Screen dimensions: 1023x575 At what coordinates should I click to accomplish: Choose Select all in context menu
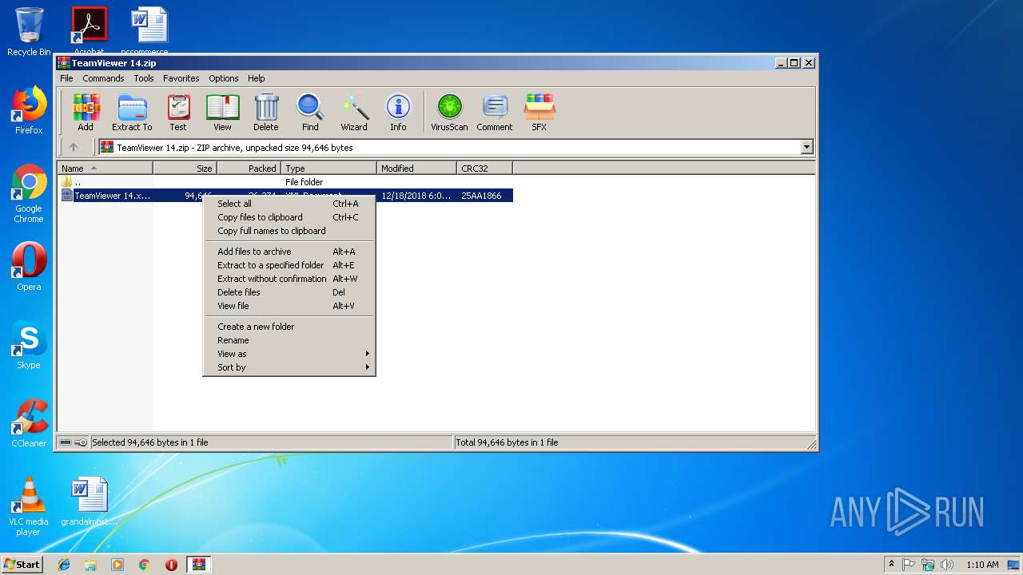(289, 204)
